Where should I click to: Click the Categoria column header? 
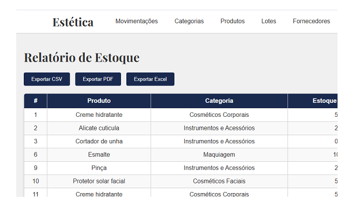click(x=219, y=101)
